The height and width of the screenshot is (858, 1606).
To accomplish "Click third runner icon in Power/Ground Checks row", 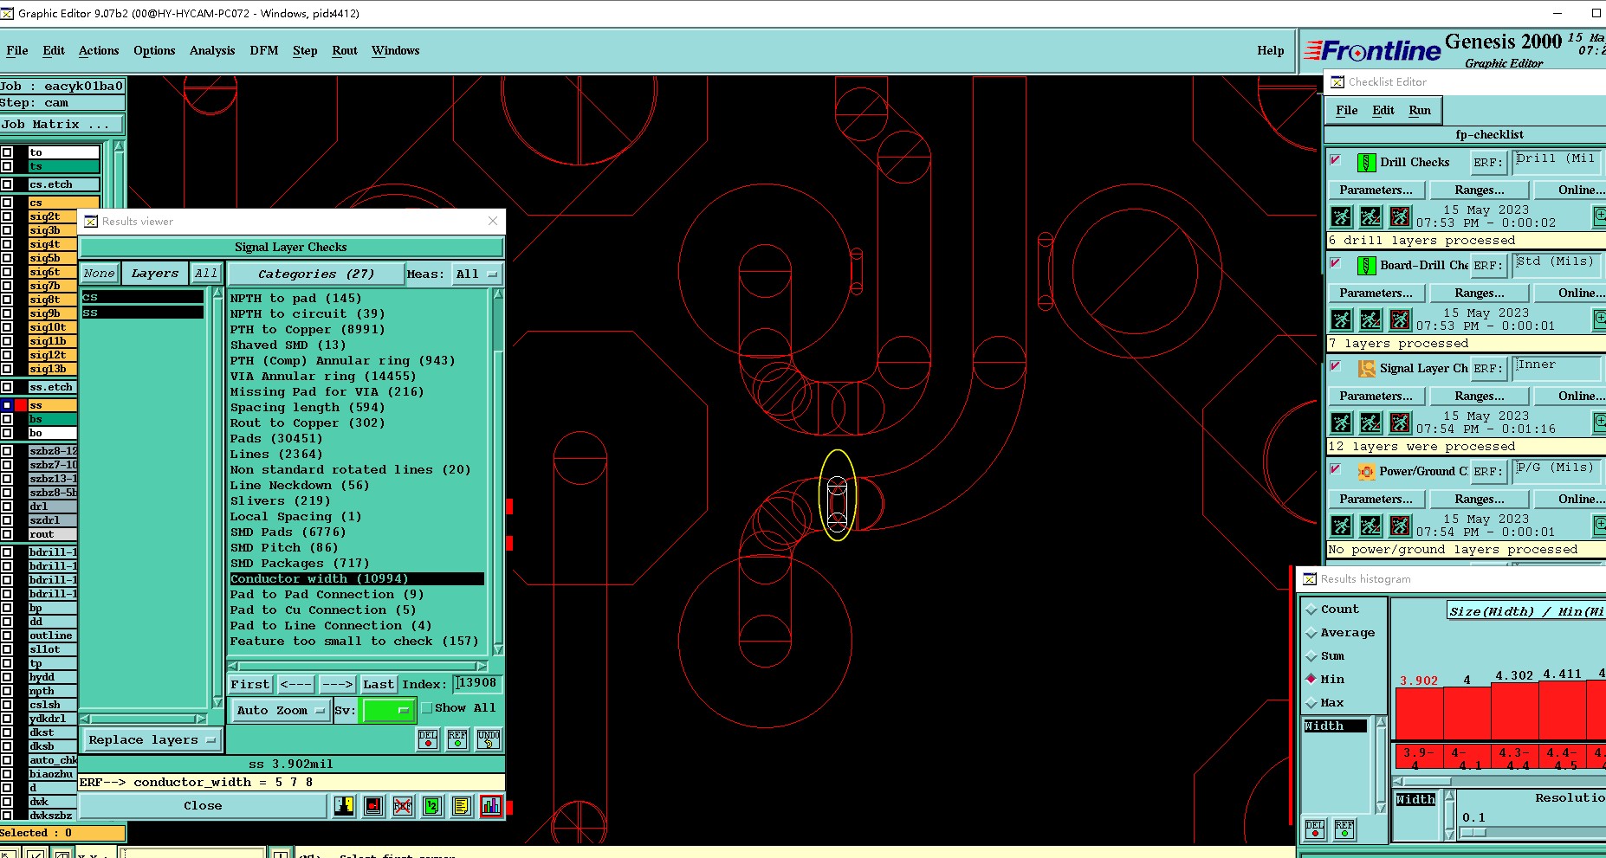I will coord(1400,526).
